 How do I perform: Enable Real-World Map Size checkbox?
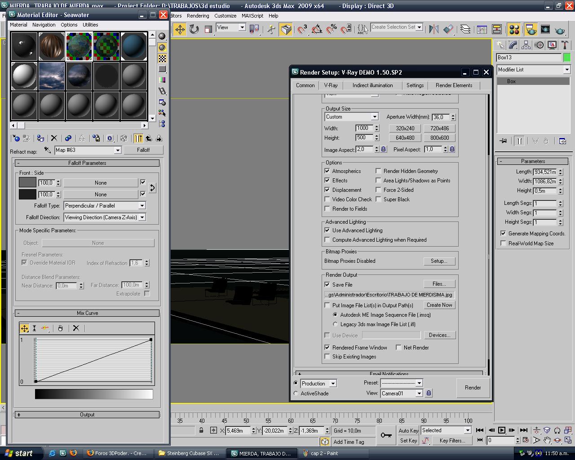point(503,243)
